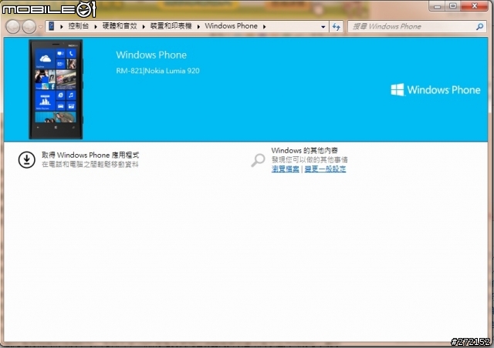Click 在電話和電腦之間輕鬆移動資料 description
494x348 pixels.
[x=90, y=164]
